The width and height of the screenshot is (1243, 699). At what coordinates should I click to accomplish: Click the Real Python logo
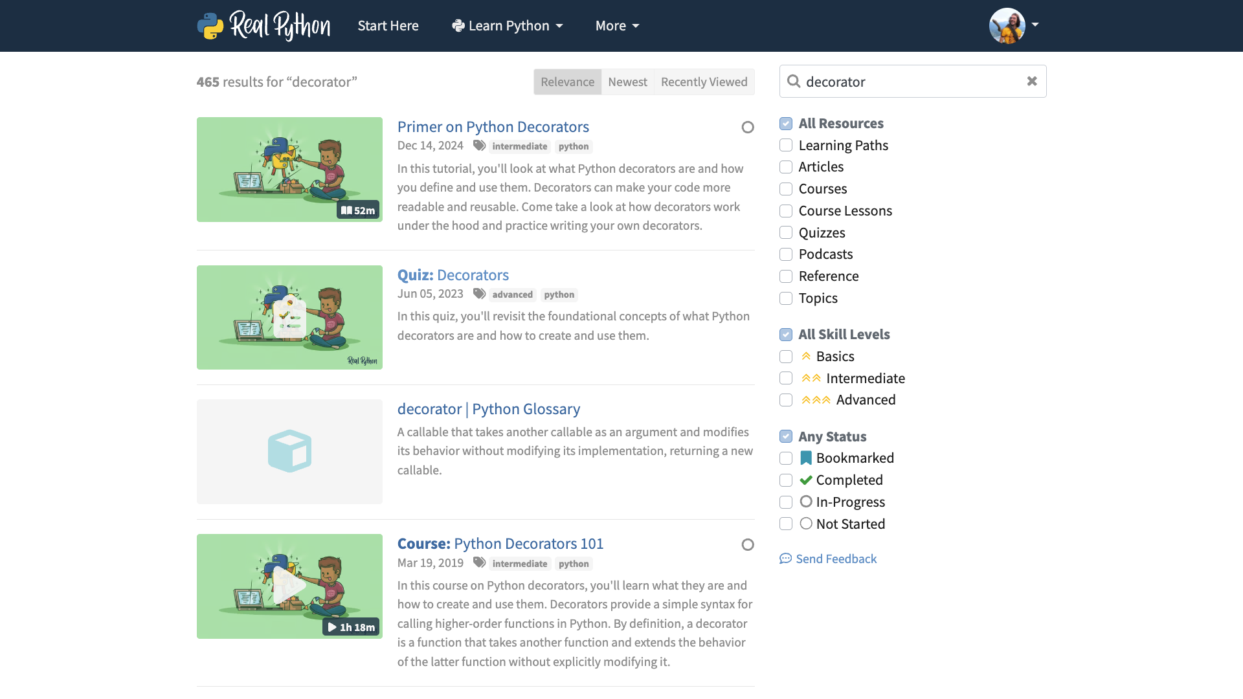263,26
